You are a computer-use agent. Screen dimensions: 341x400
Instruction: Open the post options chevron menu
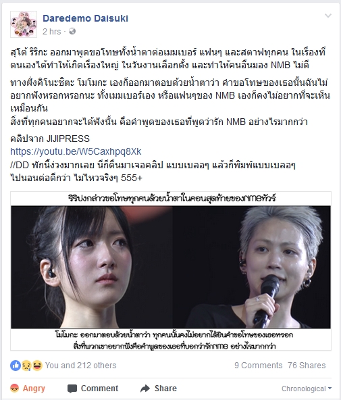pyautogui.click(x=328, y=16)
